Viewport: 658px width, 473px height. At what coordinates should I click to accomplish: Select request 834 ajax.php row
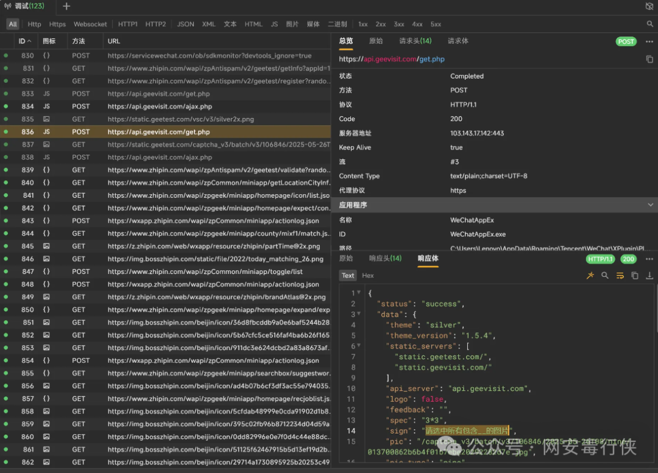tap(165, 107)
